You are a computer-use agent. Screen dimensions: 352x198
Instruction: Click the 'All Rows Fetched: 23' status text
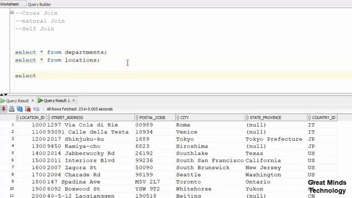point(80,109)
